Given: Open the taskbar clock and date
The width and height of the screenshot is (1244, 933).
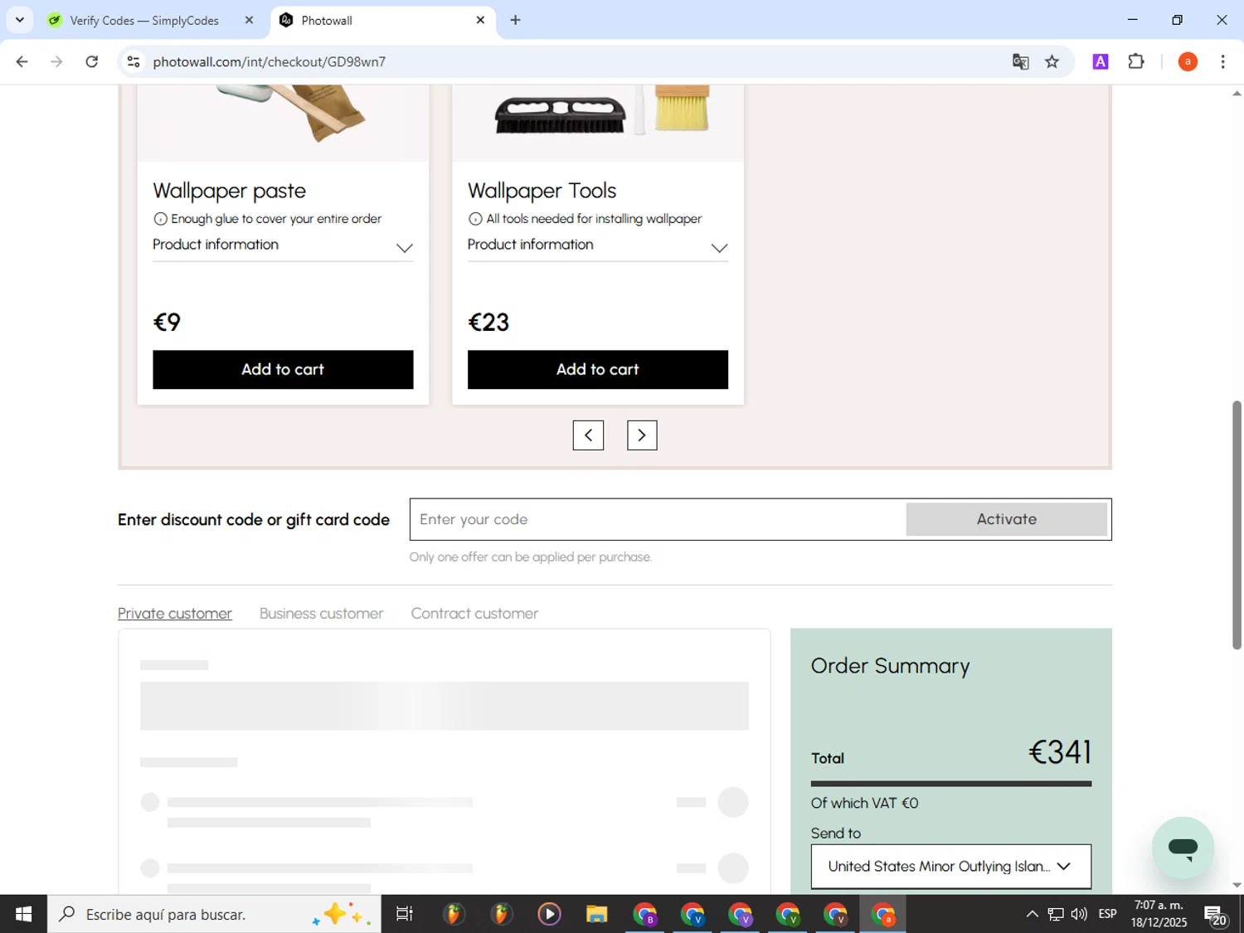Looking at the screenshot, I should (x=1159, y=914).
